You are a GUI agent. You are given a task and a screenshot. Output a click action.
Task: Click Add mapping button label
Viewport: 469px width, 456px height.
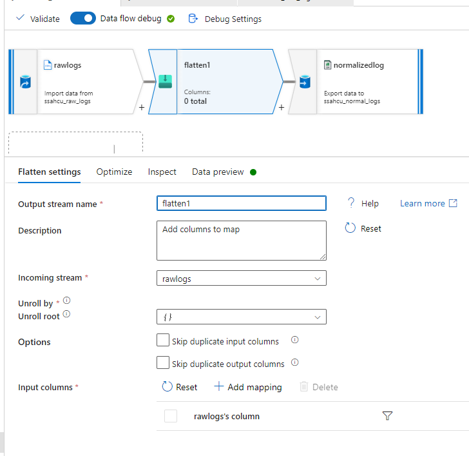(254, 387)
